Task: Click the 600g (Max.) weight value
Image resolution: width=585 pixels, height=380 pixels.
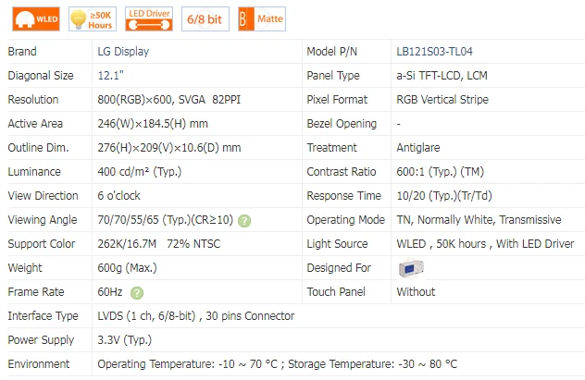Action: (127, 268)
